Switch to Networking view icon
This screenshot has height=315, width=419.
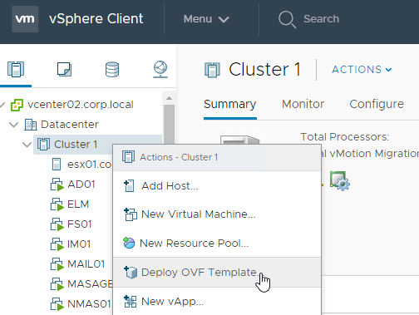[x=160, y=69]
